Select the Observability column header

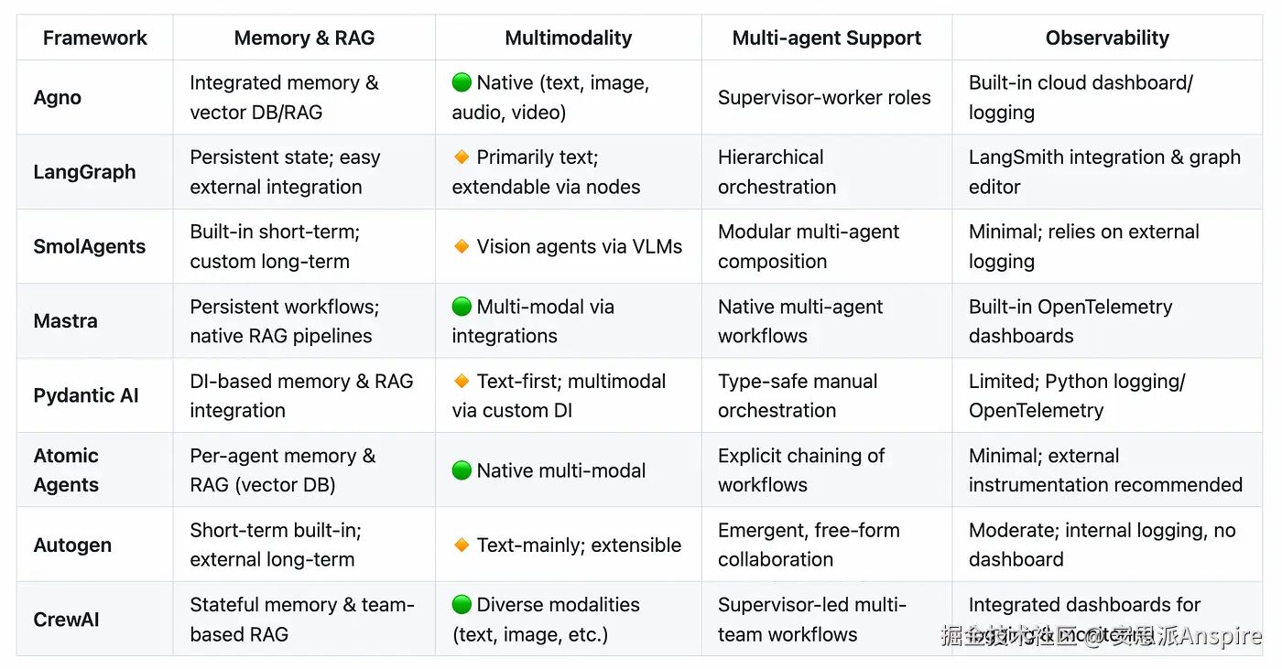pos(1107,38)
